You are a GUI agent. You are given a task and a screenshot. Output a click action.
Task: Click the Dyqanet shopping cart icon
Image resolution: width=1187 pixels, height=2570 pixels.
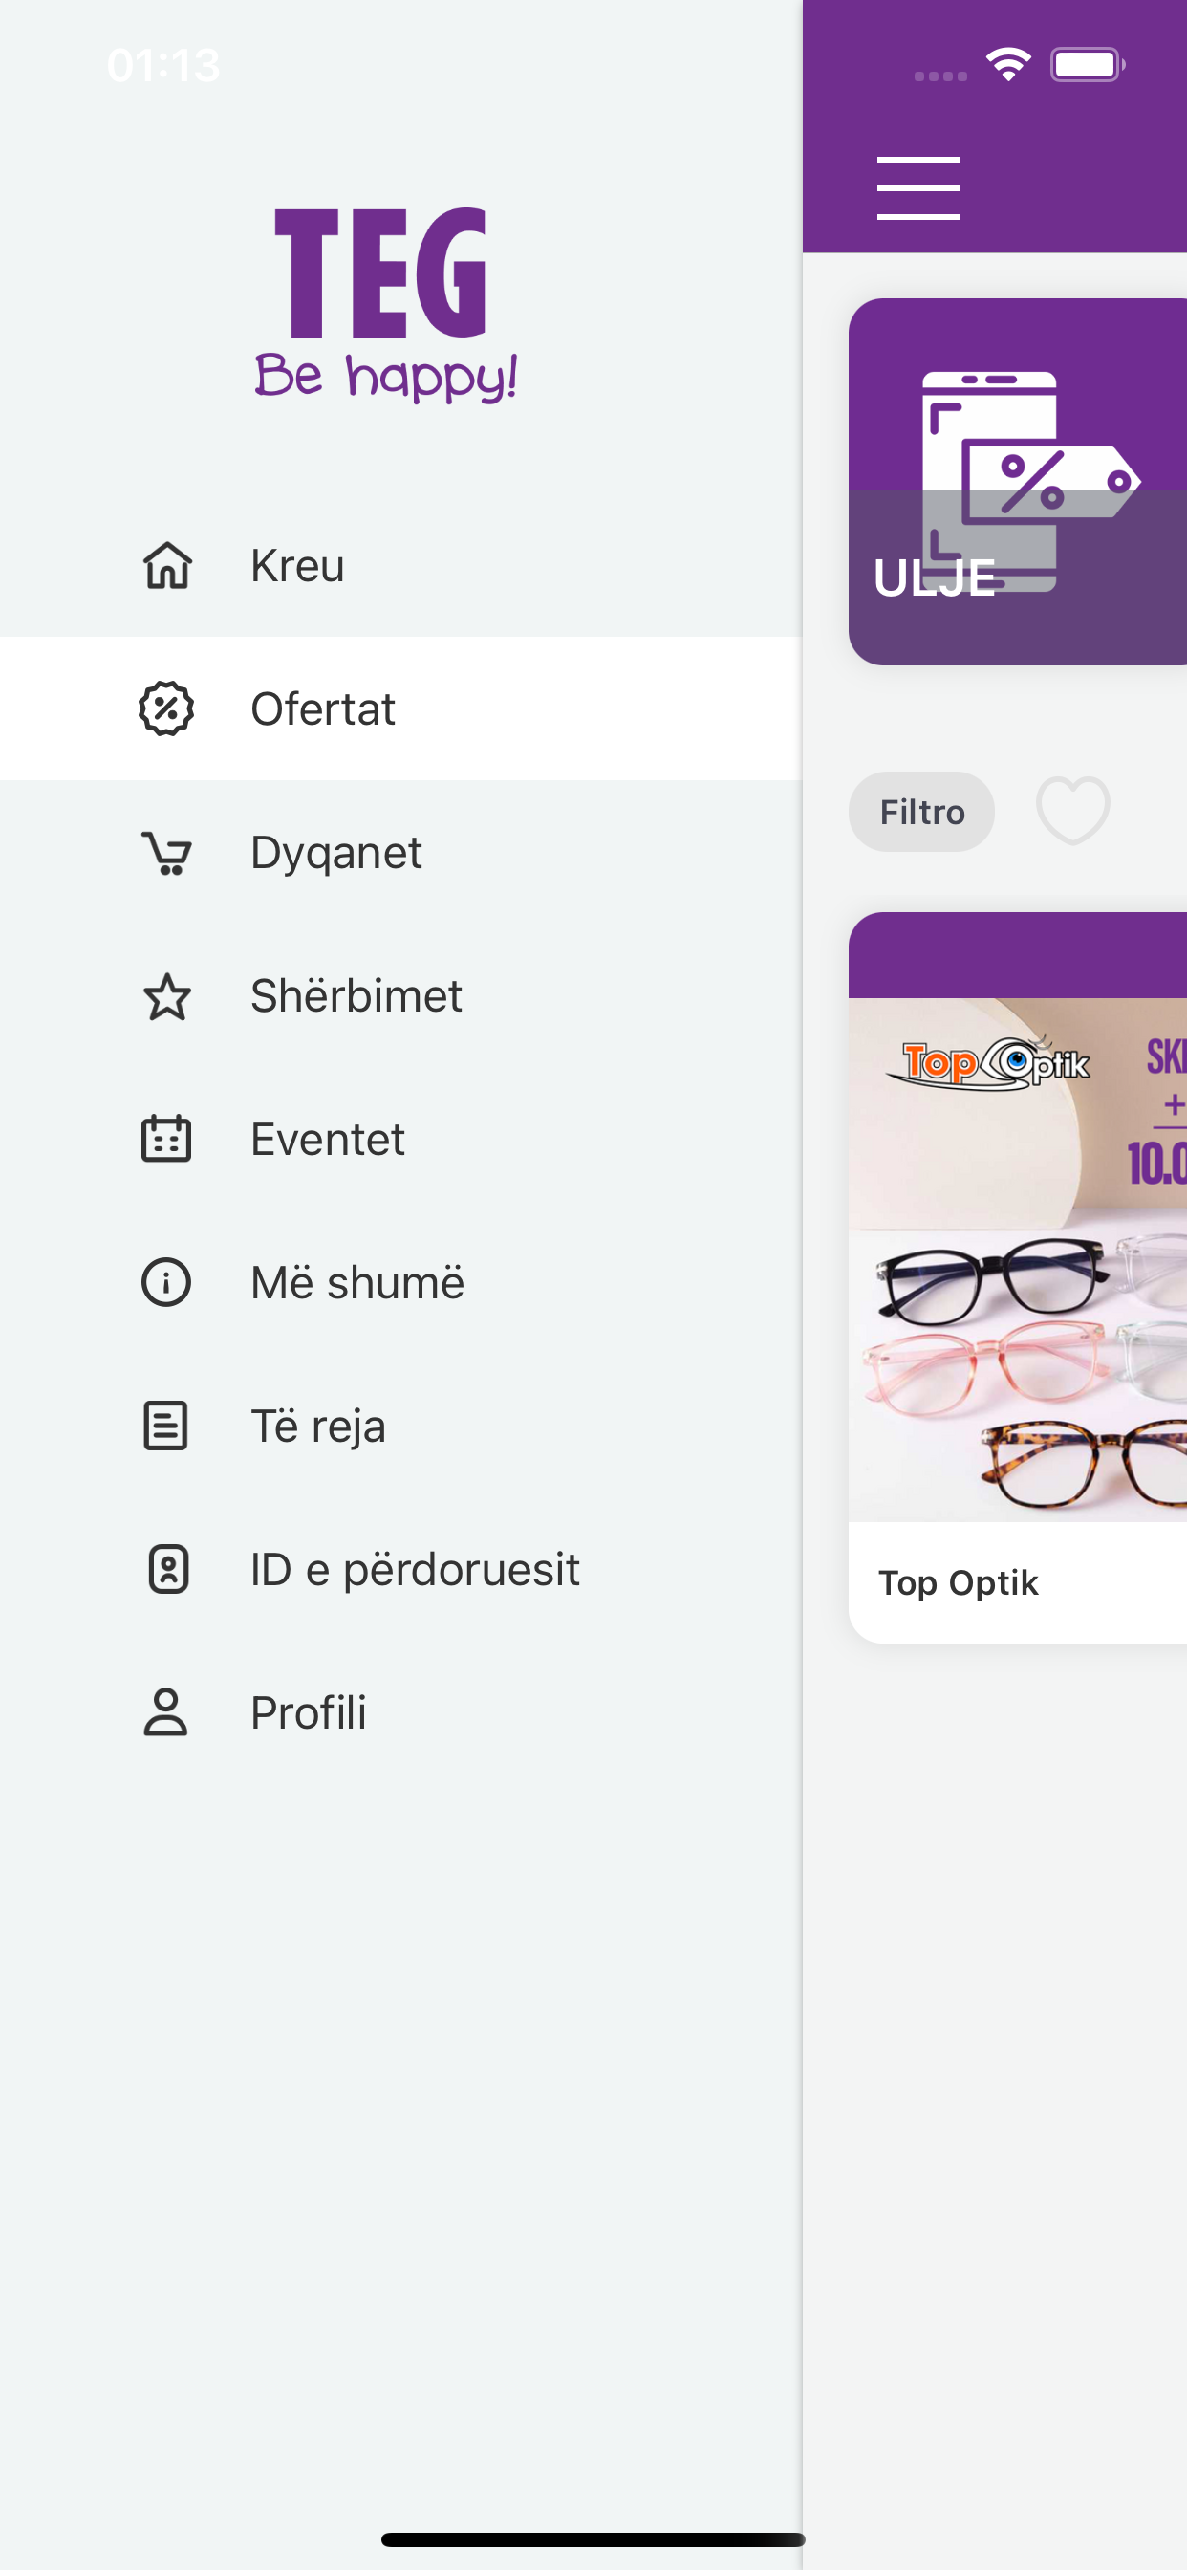click(x=165, y=853)
